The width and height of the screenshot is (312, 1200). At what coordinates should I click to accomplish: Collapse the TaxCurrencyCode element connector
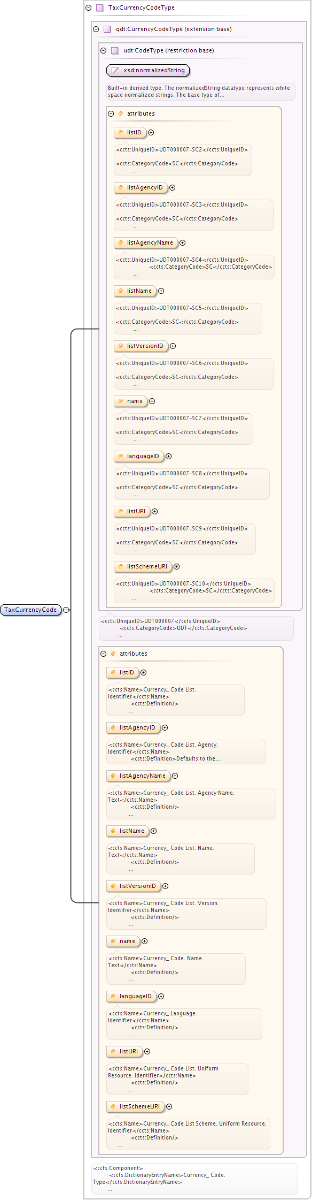coord(66,610)
